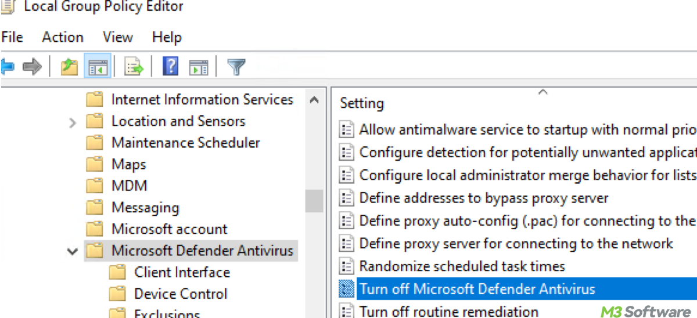Select Configure detection for potentially unwanted setting
697x318 pixels.
pyautogui.click(x=527, y=153)
